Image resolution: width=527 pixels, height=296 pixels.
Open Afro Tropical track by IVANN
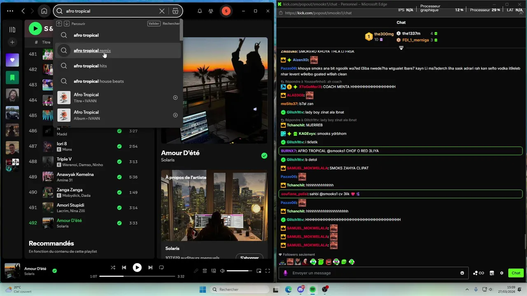[x=118, y=98]
